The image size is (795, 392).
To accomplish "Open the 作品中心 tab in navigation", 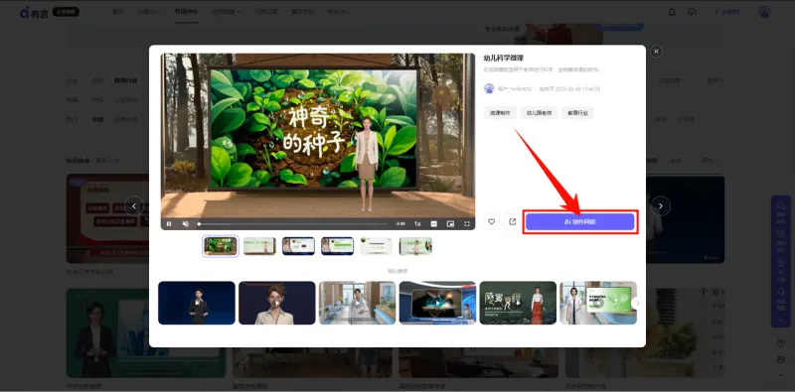I will point(186,11).
